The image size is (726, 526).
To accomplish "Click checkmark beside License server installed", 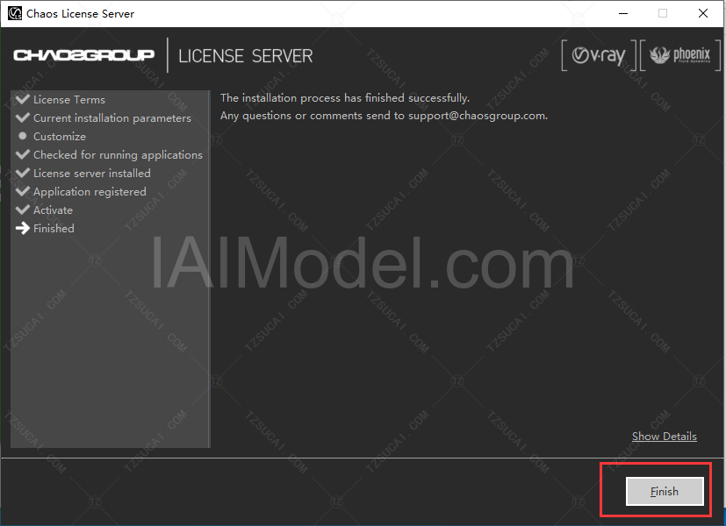I will click(x=23, y=173).
